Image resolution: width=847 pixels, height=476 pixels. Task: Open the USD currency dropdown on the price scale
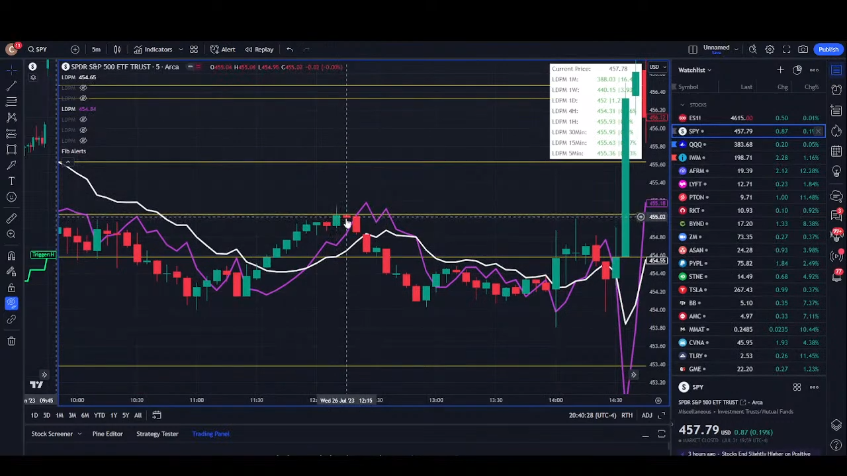658,67
